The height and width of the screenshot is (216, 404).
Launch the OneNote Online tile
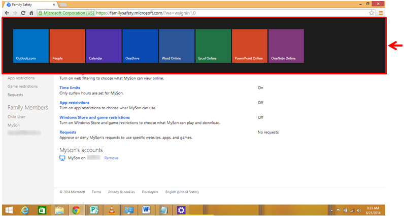pos(286,46)
